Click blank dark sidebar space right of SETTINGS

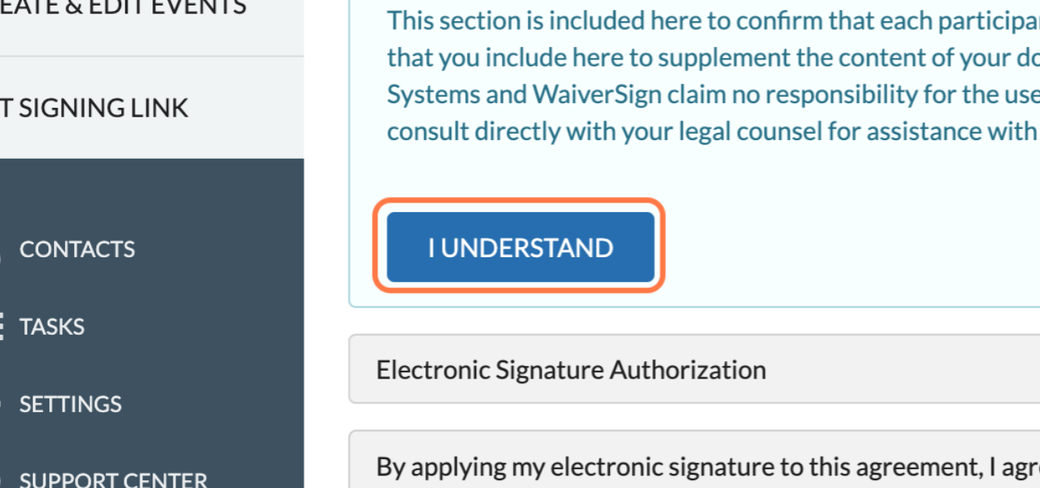[219, 404]
